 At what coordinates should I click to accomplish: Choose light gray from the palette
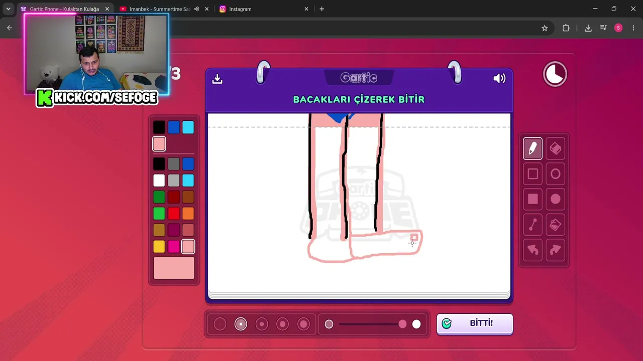173,180
